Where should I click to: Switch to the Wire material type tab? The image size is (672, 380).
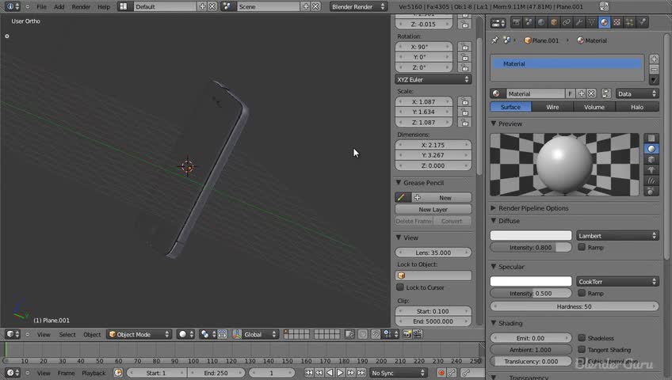[x=552, y=107]
